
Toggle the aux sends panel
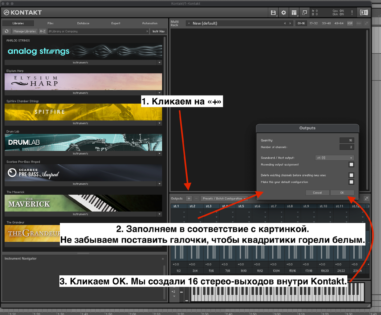(359, 23)
